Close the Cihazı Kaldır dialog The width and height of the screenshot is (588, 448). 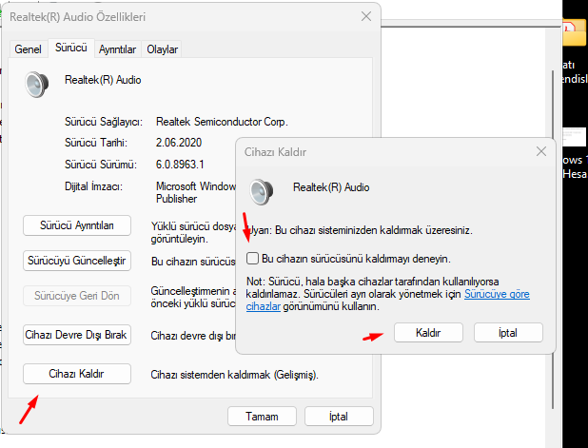point(541,151)
